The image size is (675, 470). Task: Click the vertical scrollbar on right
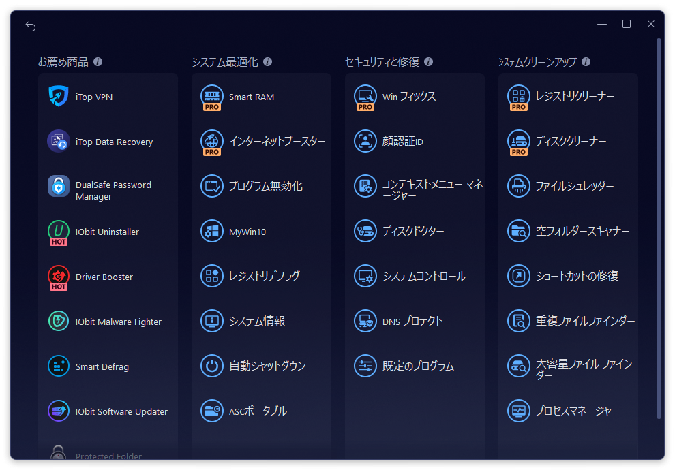[x=659, y=225]
